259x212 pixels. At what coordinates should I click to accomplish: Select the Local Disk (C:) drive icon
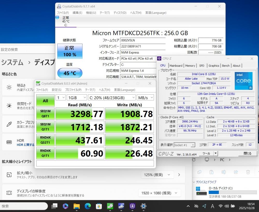201,191
